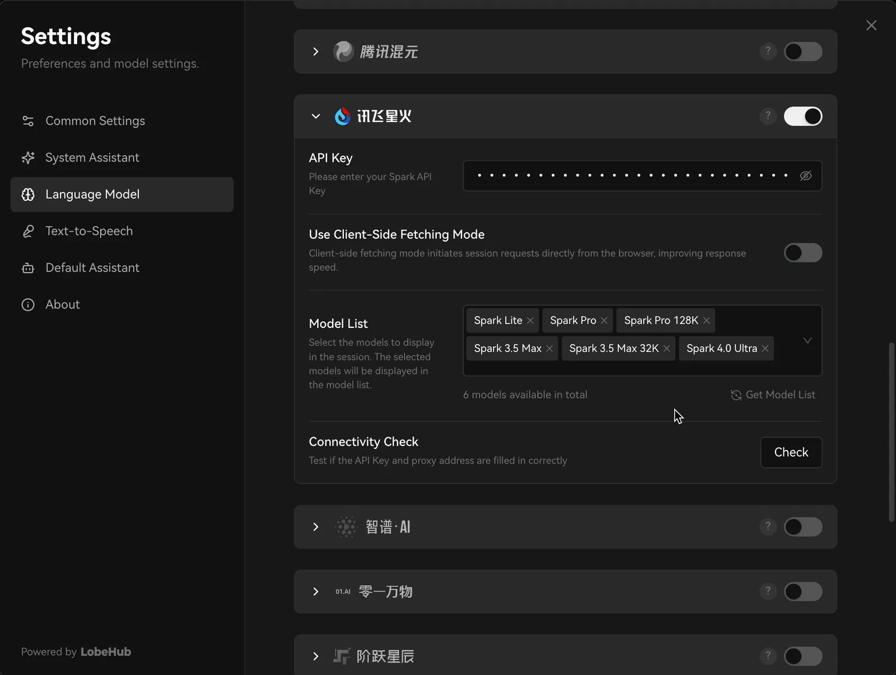Image resolution: width=896 pixels, height=675 pixels.
Task: Click the Language Model brain icon
Action: [28, 194]
